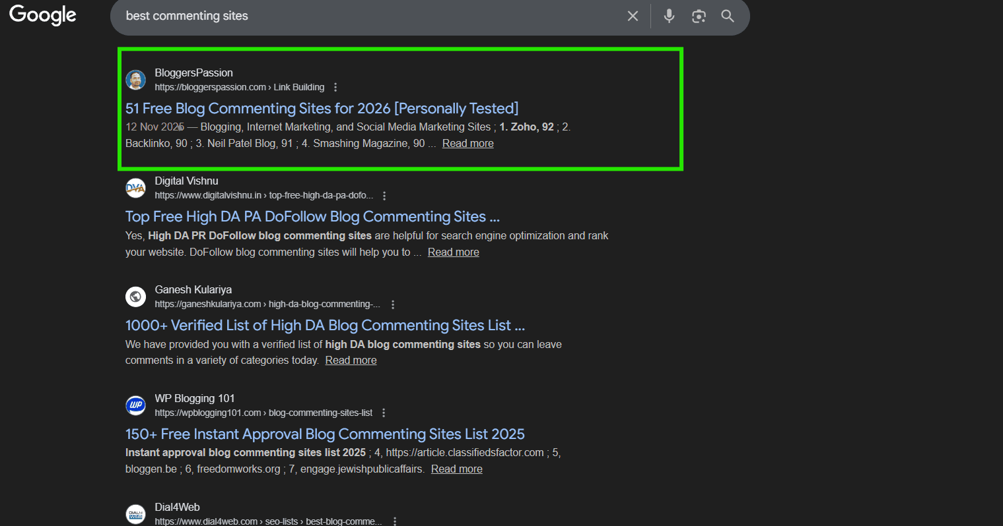Open the three-dot menu on WP Blogging 101

(384, 412)
